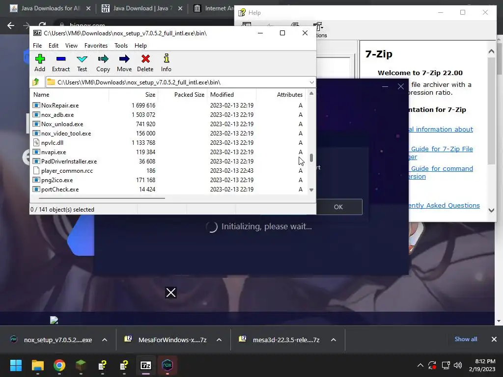503x377 pixels.
Task: Open the Edit menu in 7-Zip
Action: [53, 46]
